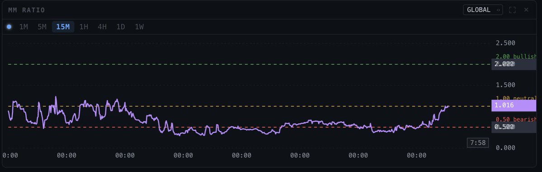Click the MM RATIO panel title
Screen dimensions: 542x172
point(27,10)
